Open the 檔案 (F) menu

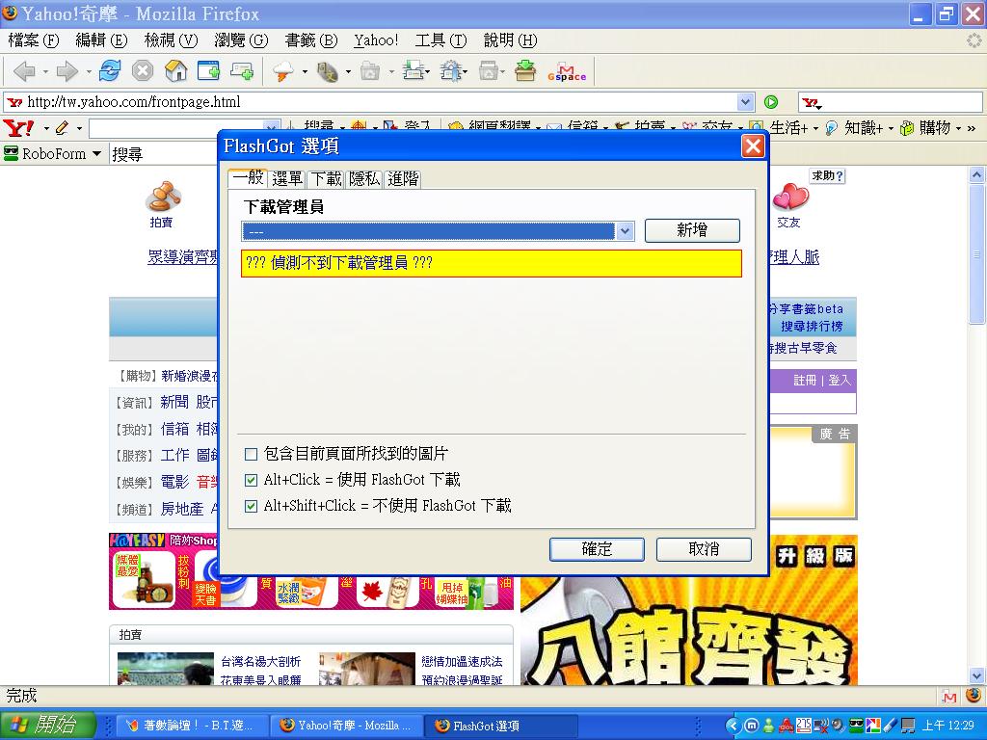[34, 40]
